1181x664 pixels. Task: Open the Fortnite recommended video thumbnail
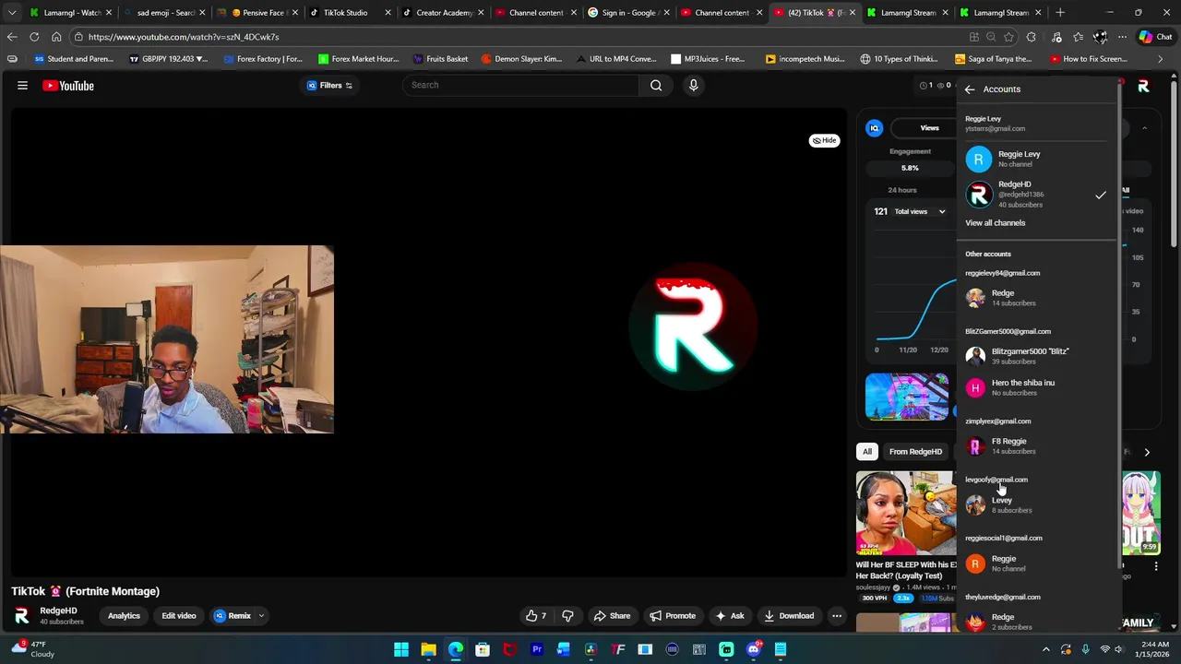tap(907, 397)
